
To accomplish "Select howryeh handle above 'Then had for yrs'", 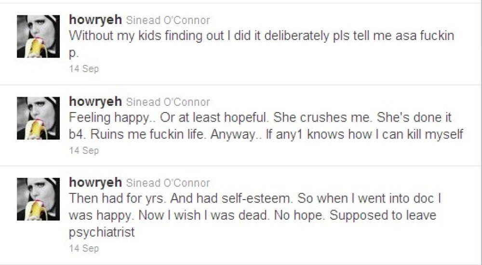I will pyautogui.click(x=95, y=183).
